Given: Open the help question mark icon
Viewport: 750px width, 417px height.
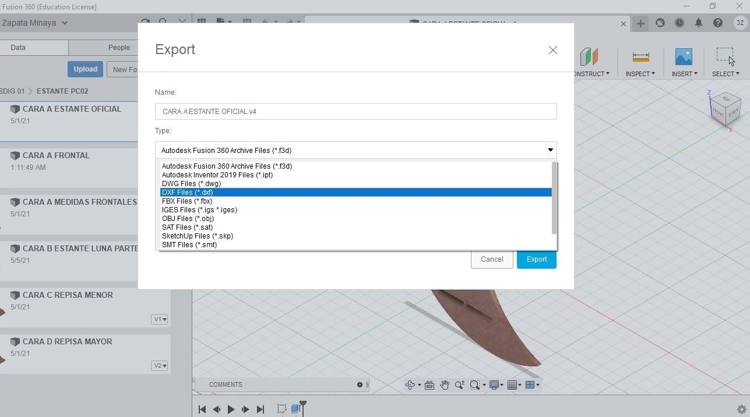Looking at the screenshot, I should coord(718,23).
